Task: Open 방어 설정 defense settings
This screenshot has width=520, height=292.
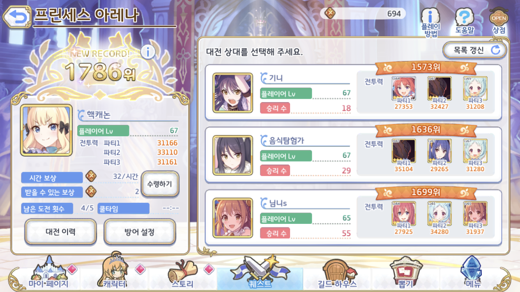Action: 140,232
